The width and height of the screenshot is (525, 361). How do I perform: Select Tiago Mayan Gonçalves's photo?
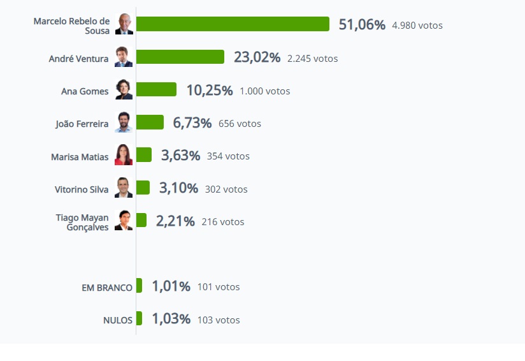[x=124, y=221]
